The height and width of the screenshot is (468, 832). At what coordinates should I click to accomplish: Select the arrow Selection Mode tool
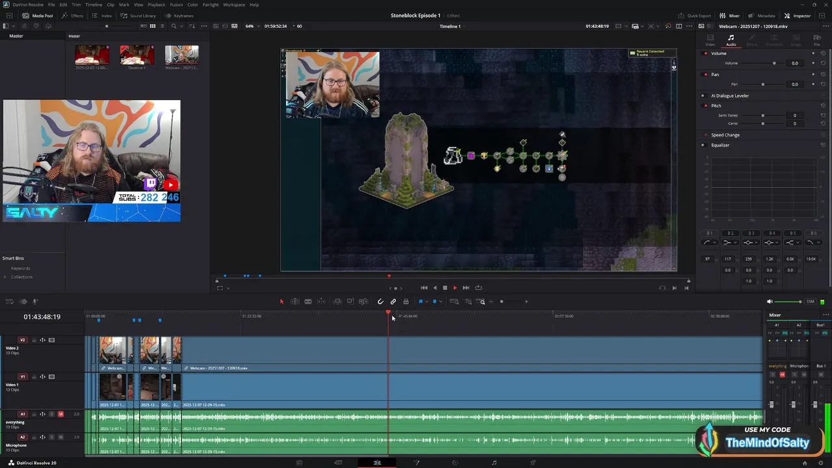click(x=281, y=302)
